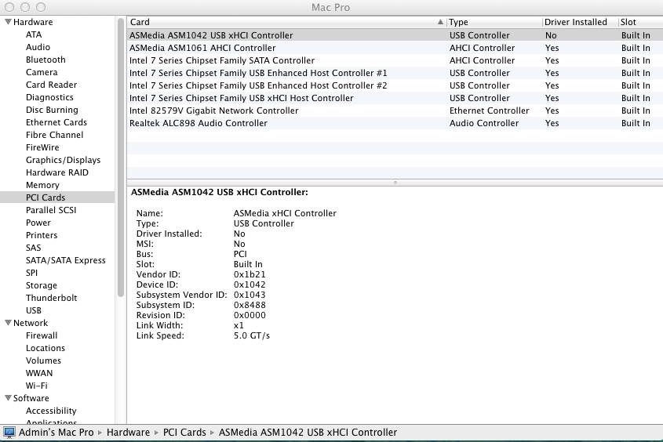Image resolution: width=663 pixels, height=442 pixels.
Task: Open Locations under Network
Action: tap(46, 348)
